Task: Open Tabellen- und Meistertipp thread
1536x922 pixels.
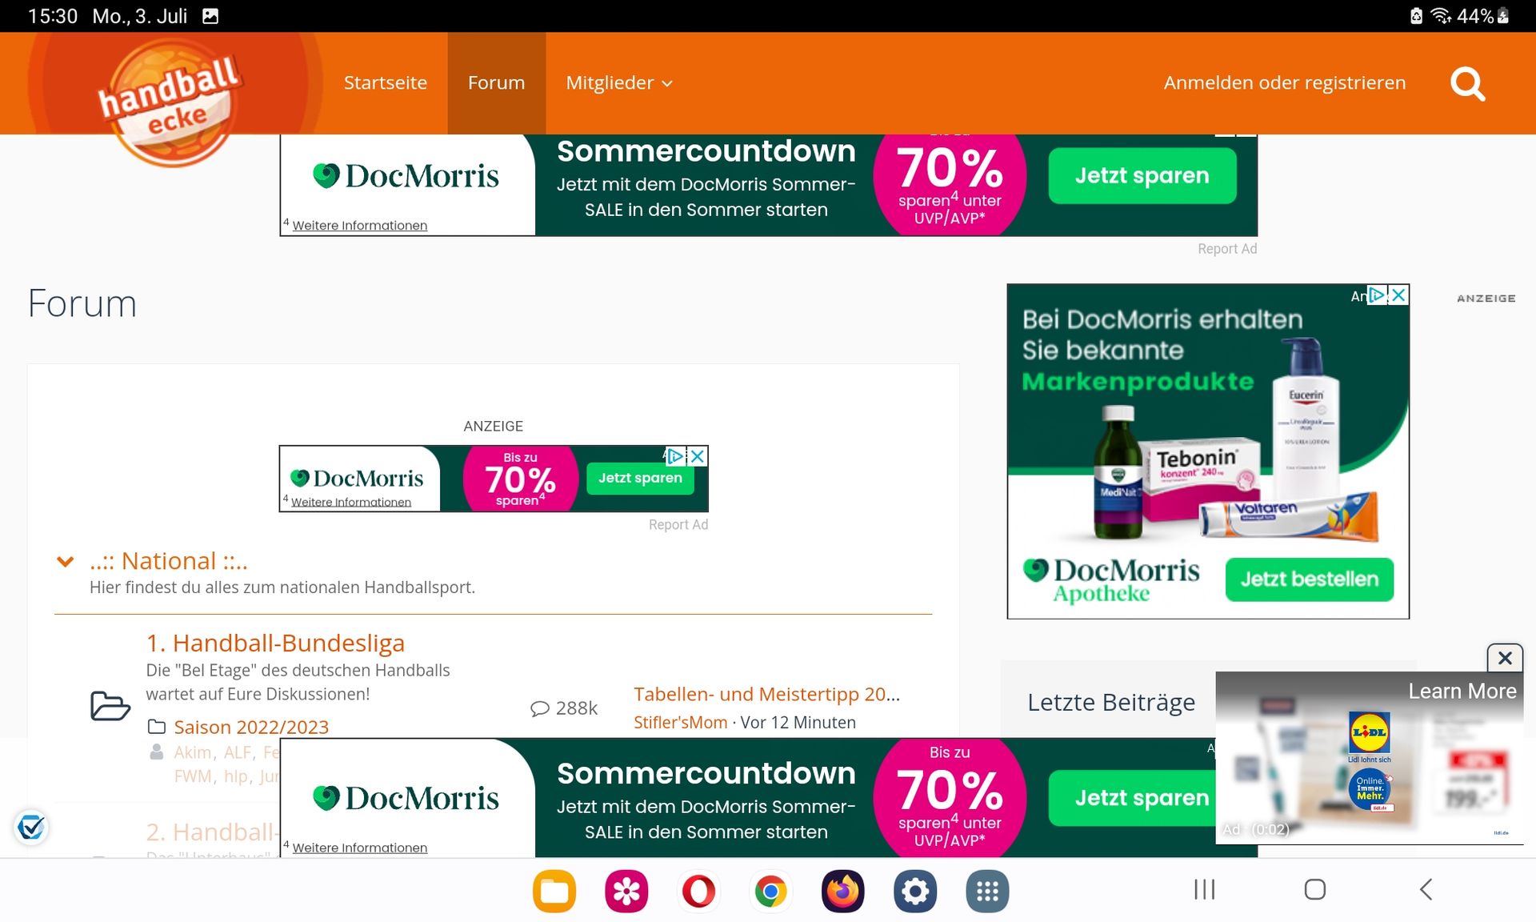Action: tap(766, 694)
